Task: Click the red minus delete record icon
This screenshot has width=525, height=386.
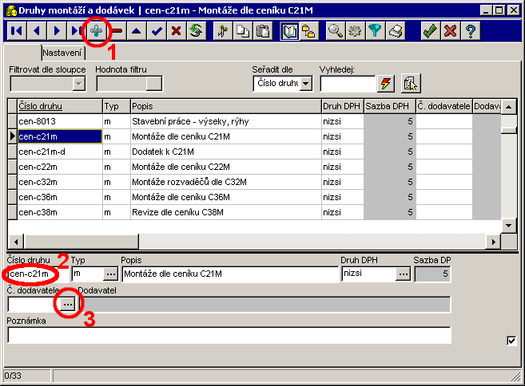Action: pos(117,31)
